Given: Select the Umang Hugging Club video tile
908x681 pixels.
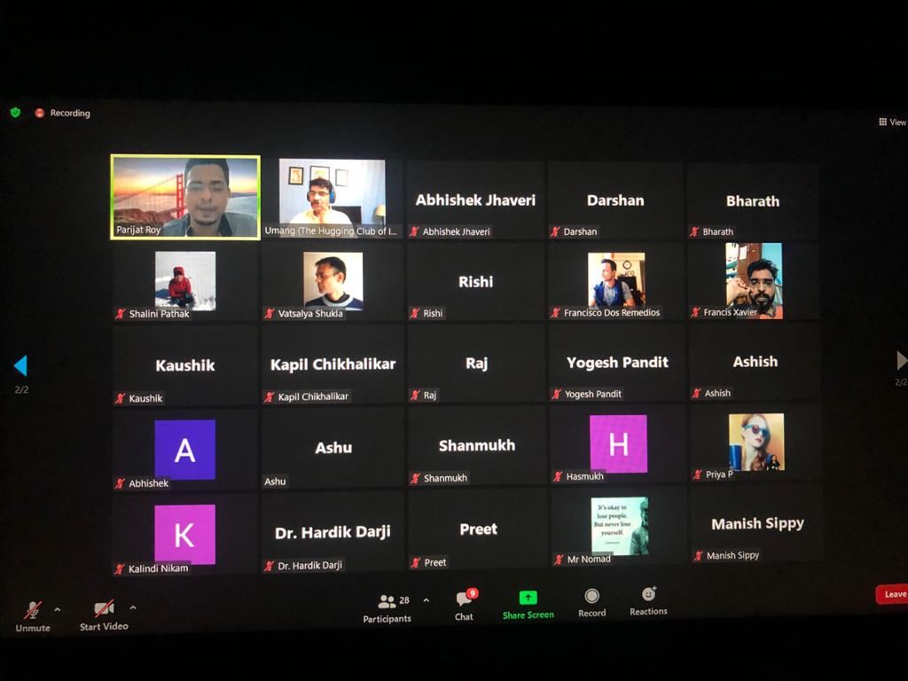Looking at the screenshot, I should click(x=332, y=198).
